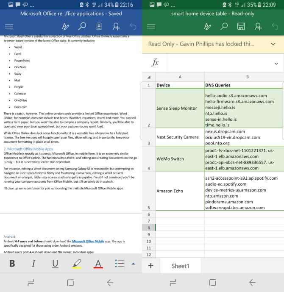284x292 pixels.
Task: Toggle italic formatting in Word
Action: (x=33, y=264)
